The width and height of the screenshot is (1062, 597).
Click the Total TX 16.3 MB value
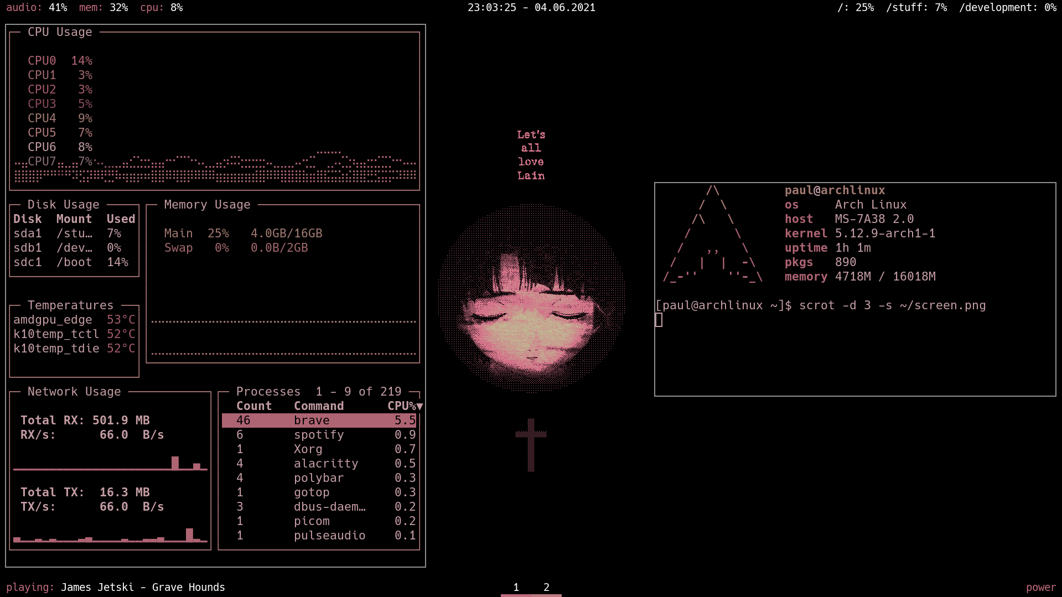pyautogui.click(x=85, y=492)
